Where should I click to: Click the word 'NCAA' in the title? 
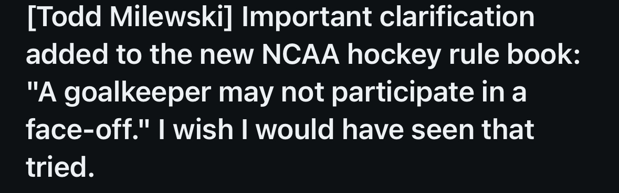click(300, 54)
